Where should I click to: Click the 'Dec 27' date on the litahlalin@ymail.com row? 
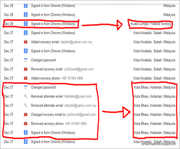coord(8,97)
